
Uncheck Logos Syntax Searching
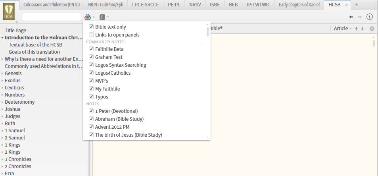pos(91,65)
